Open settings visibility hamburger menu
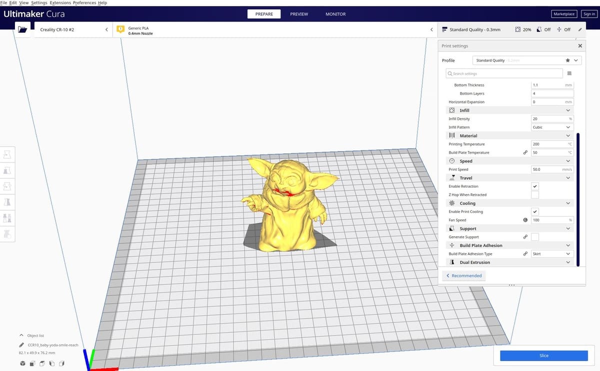This screenshot has height=371, width=600. point(569,73)
